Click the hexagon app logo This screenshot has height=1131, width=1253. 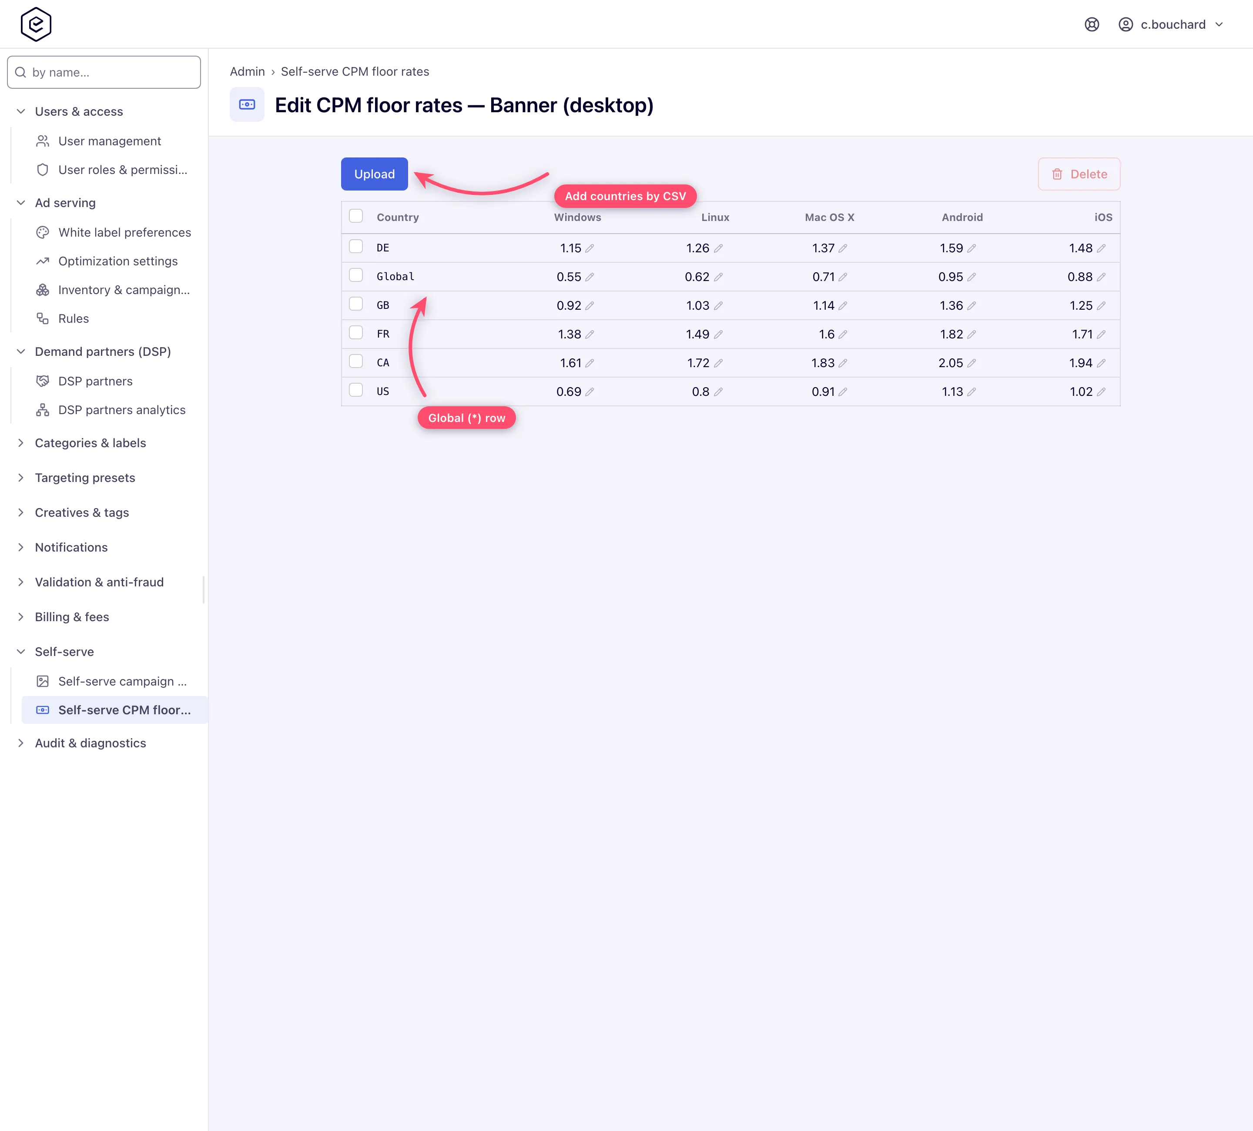36,24
